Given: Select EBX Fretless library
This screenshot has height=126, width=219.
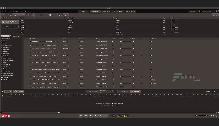Looking at the screenshot, I should pos(6,47).
